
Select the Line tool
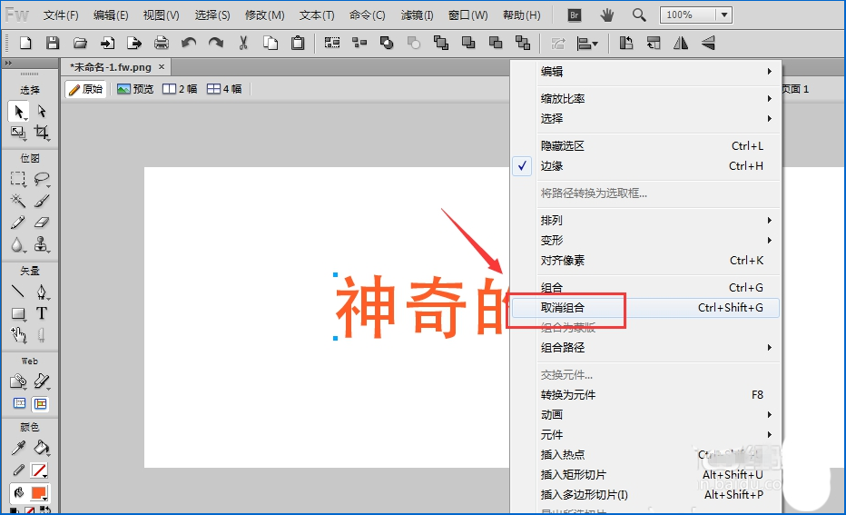[x=17, y=292]
